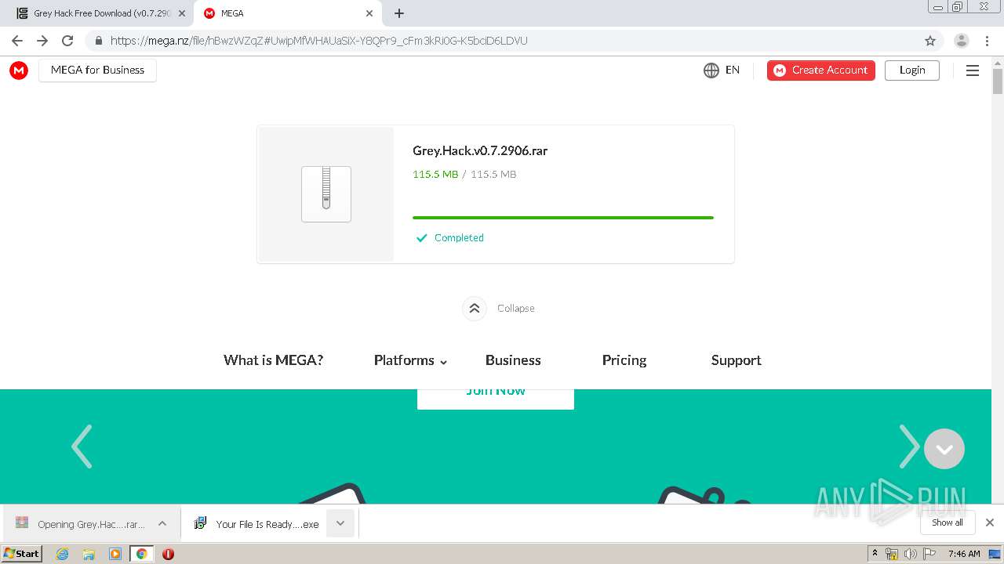Close the download shelf
This screenshot has height=564, width=1004.
coord(990,522)
